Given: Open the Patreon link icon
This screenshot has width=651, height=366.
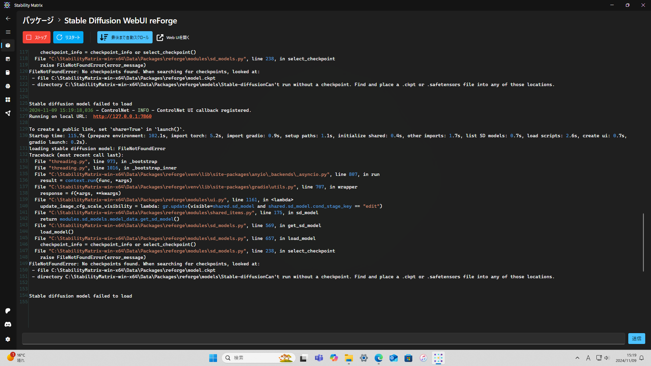Looking at the screenshot, I should [x=8, y=311].
